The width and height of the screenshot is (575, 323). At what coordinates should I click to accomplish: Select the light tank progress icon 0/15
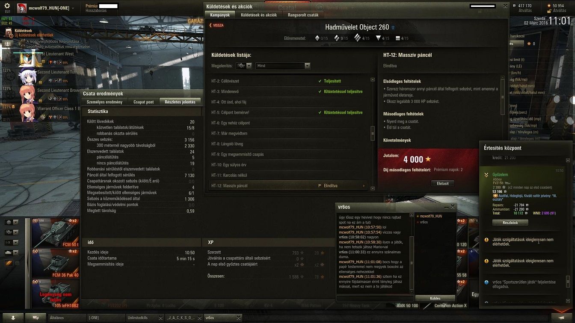[x=317, y=38]
